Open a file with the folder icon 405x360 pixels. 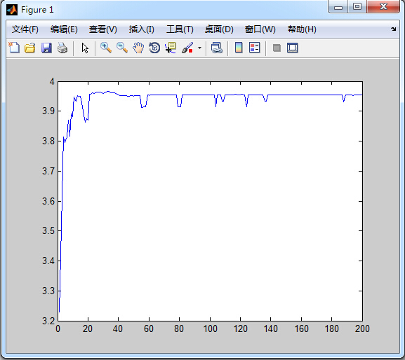click(x=30, y=48)
